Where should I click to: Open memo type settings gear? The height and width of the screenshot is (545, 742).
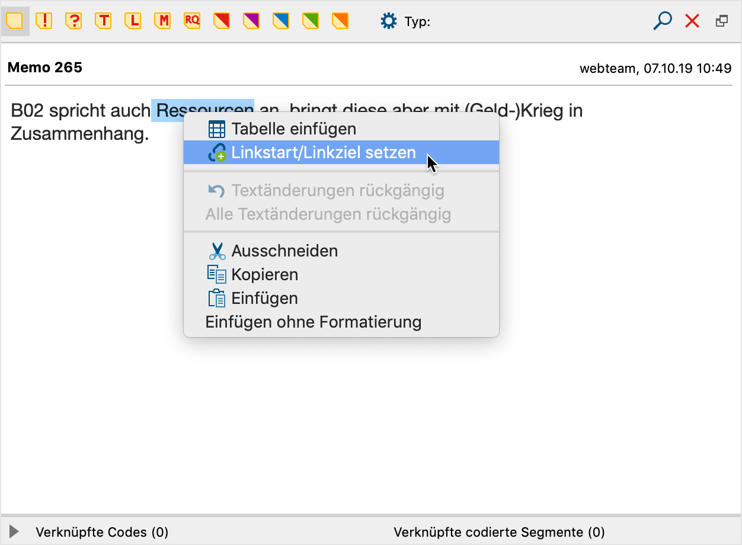point(388,22)
